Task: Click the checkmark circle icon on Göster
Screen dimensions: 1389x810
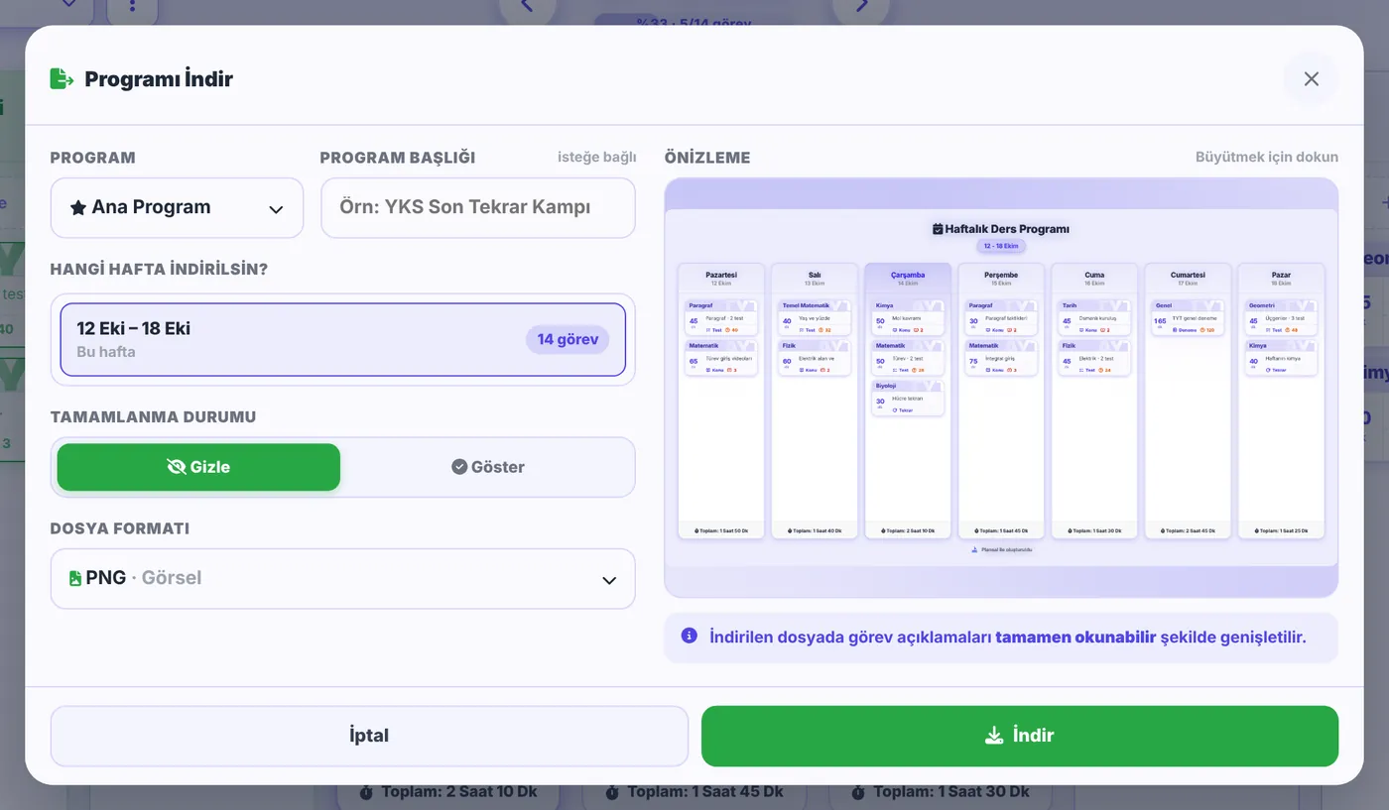Action: pyautogui.click(x=459, y=467)
